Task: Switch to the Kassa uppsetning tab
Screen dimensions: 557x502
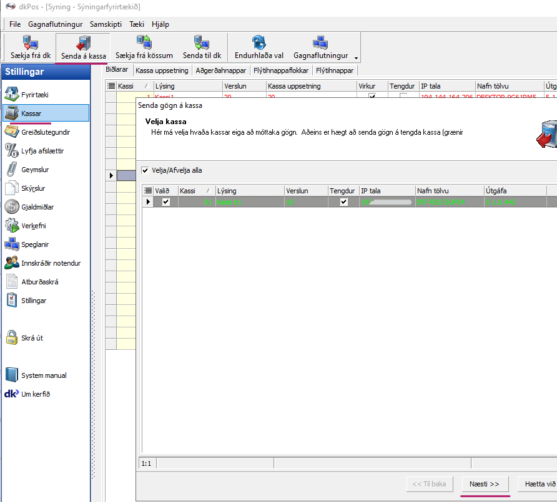Action: 162,70
